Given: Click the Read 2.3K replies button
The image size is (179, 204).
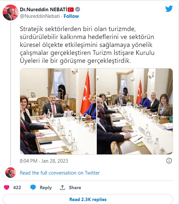Looking at the screenshot, I should tap(88, 199).
